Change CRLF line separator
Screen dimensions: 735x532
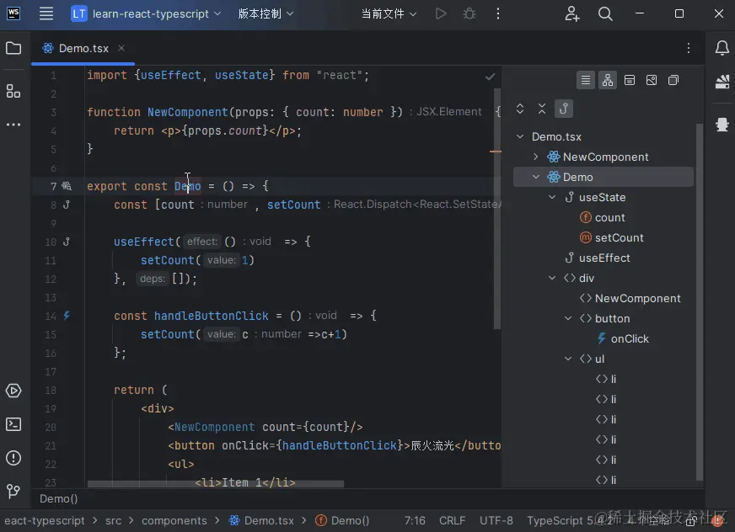pos(452,521)
